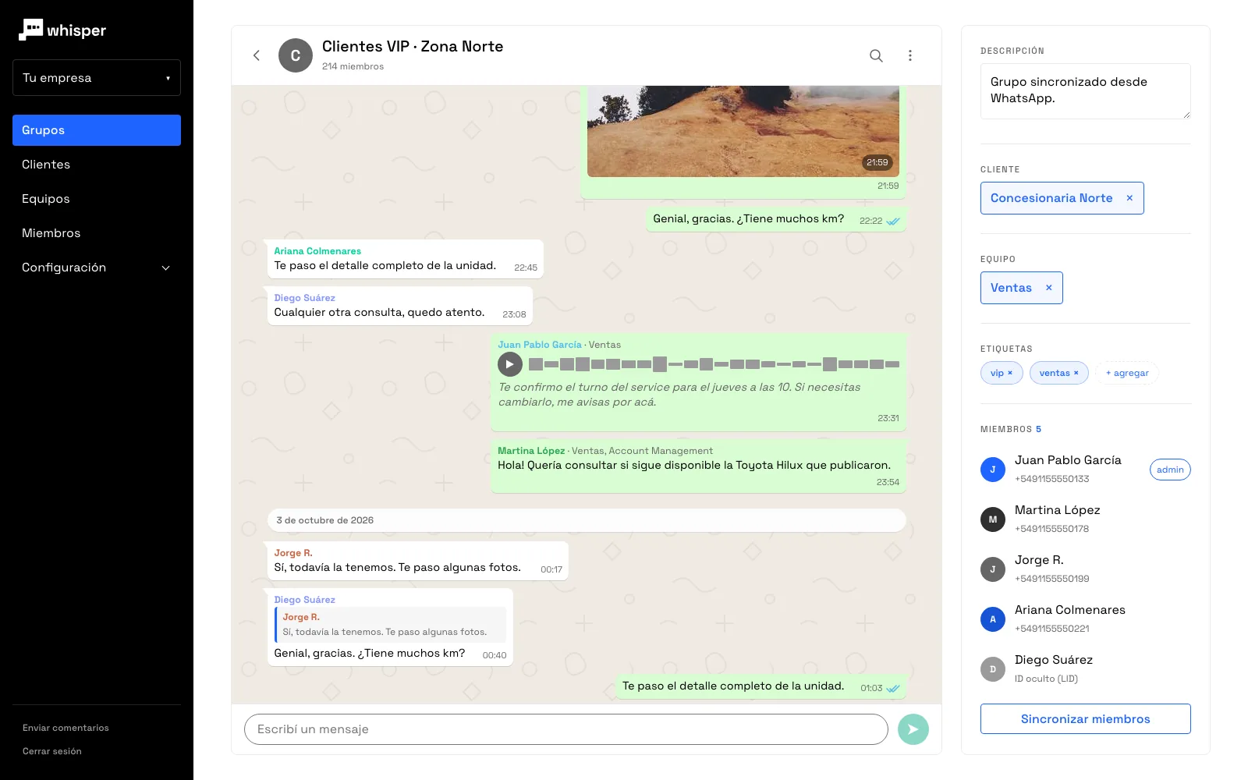Click the group avatar with letter C

pos(296,55)
